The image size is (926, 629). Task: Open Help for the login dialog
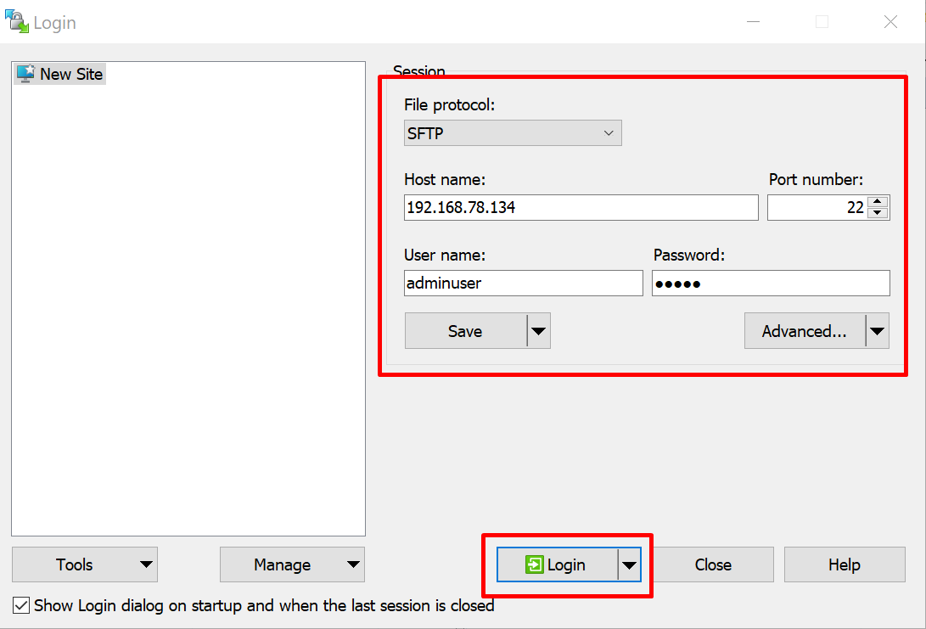[x=844, y=564]
